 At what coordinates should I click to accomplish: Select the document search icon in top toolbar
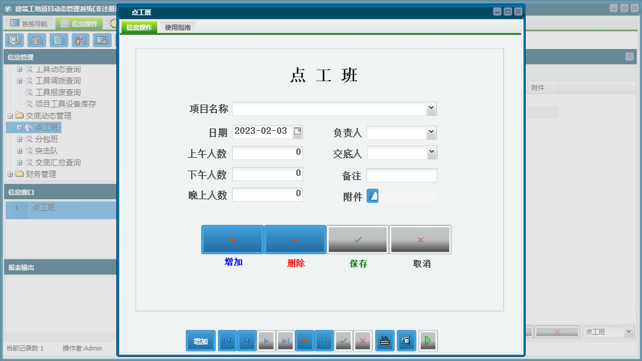pos(15,40)
